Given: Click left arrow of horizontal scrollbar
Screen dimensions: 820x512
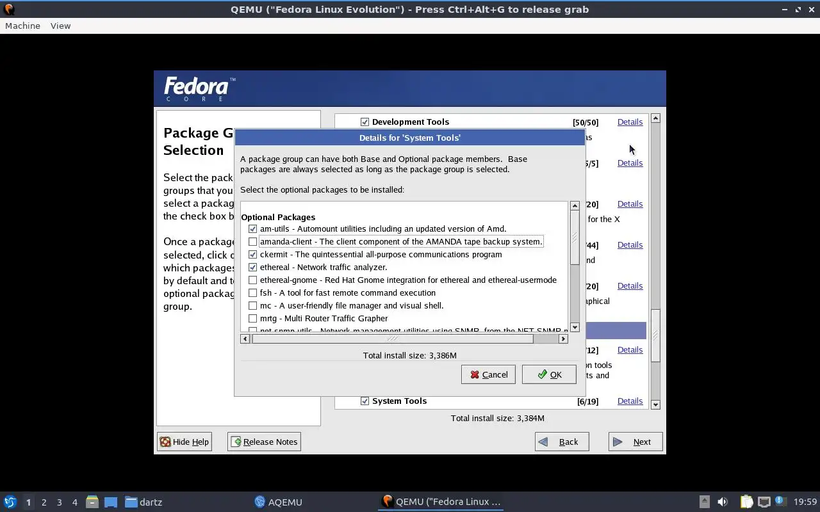Looking at the screenshot, I should point(245,339).
